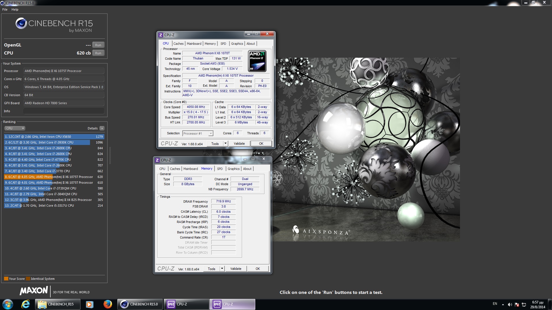Click the AMD Phenom II logo image
Screen dimensions: 552x310
[257, 61]
